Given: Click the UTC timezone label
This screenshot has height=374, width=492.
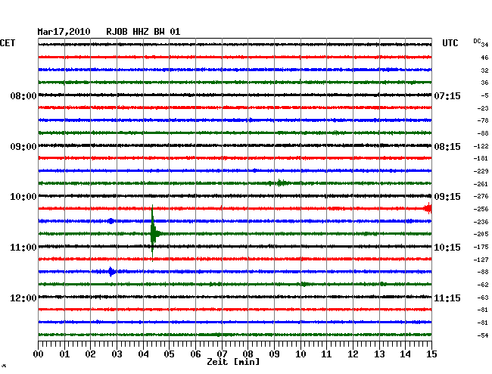Looking at the screenshot, I should pos(450,43).
